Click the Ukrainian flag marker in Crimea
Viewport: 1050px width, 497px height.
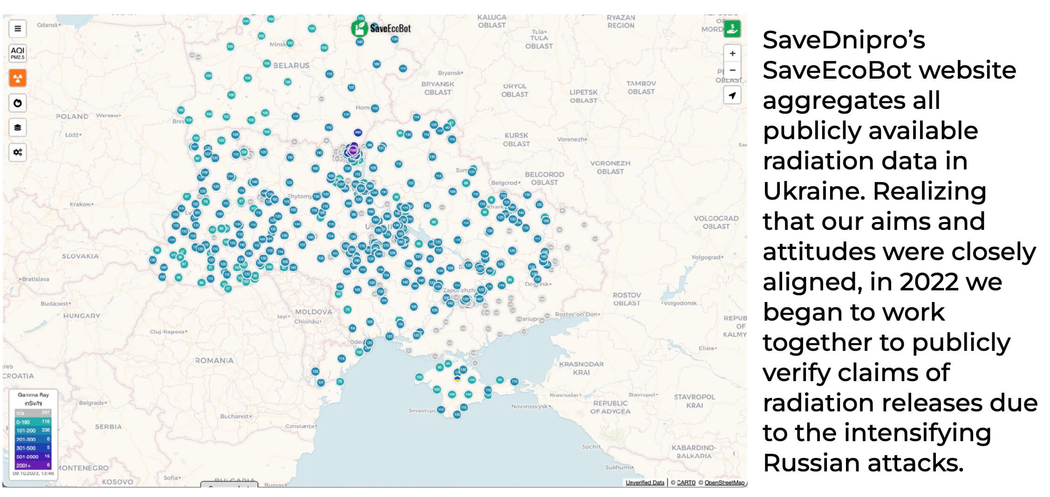(x=457, y=379)
